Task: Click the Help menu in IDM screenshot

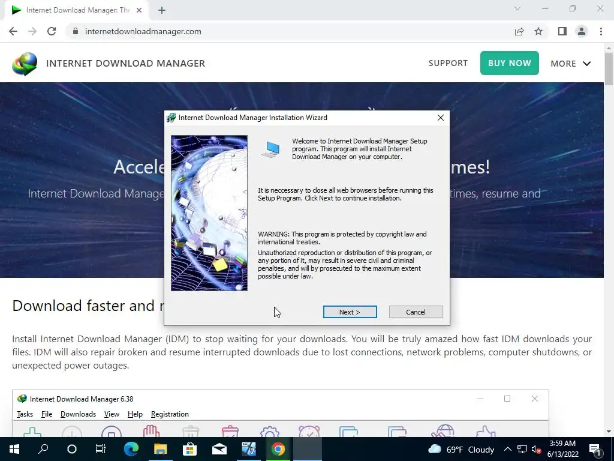Action: click(x=135, y=414)
